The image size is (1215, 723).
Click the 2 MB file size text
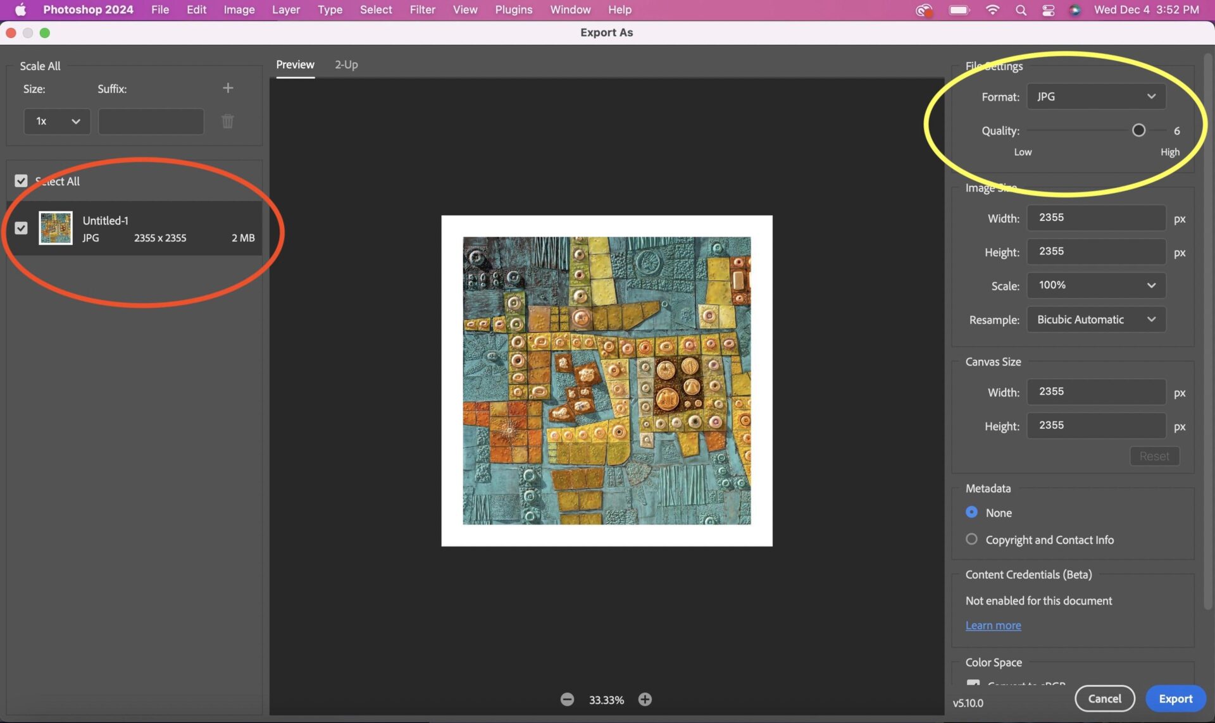tap(243, 238)
